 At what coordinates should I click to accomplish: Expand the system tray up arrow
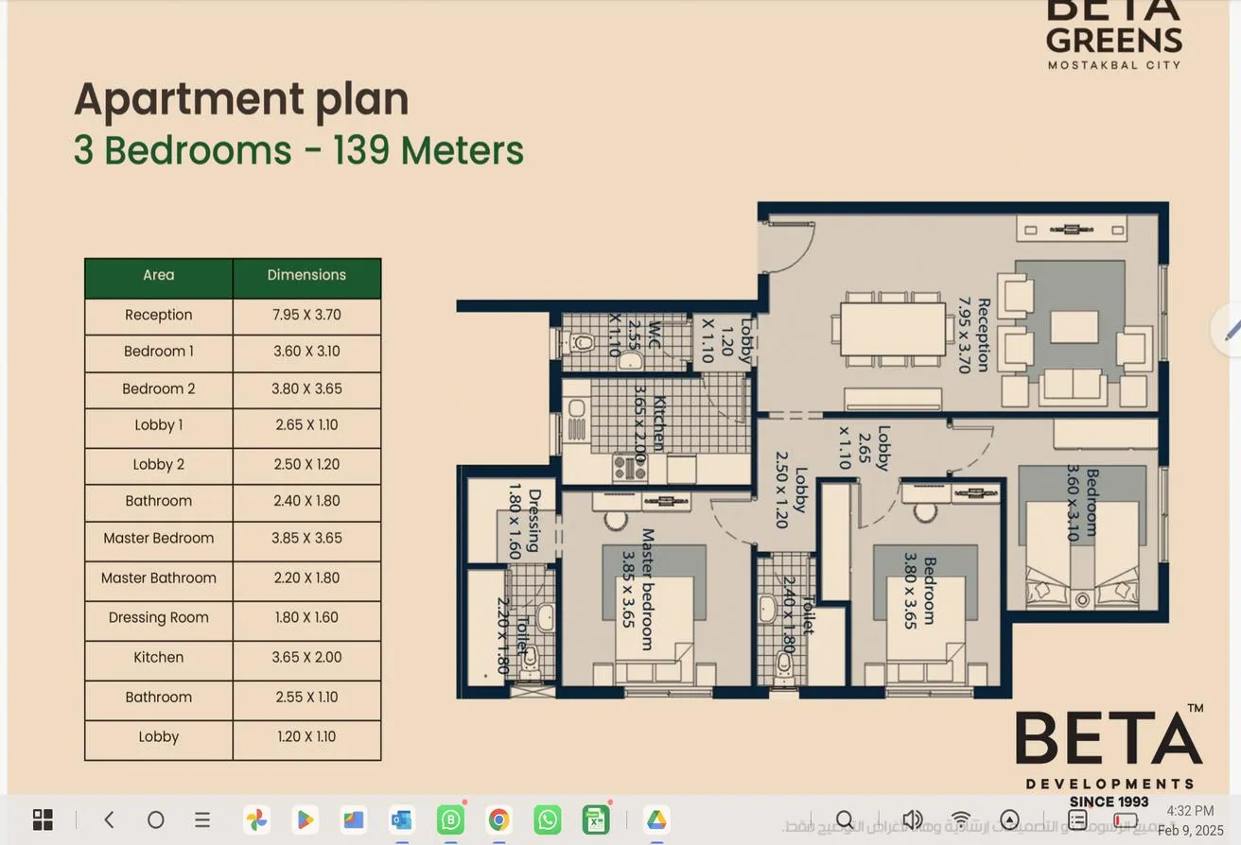coord(1009,819)
